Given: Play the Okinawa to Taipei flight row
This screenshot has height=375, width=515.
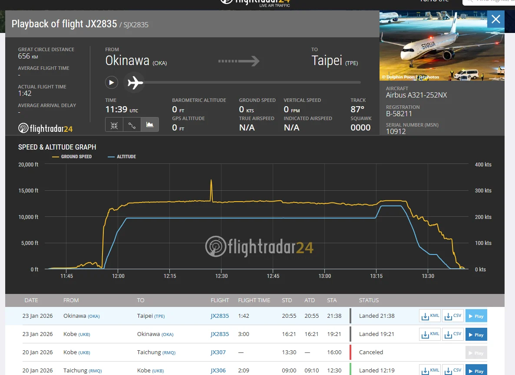Looking at the screenshot, I should [x=476, y=316].
